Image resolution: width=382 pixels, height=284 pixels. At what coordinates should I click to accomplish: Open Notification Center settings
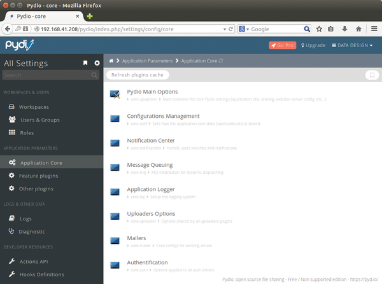pyautogui.click(x=150, y=140)
